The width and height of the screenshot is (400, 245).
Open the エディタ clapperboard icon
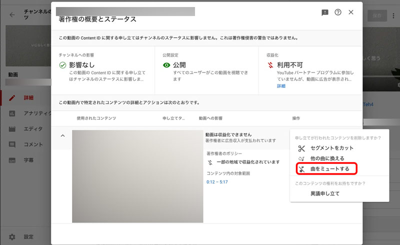(x=12, y=129)
